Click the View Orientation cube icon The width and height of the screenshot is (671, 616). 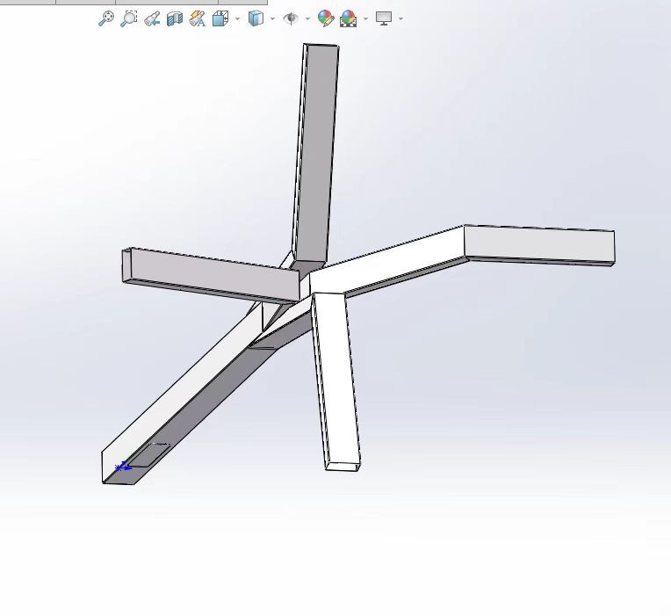220,18
